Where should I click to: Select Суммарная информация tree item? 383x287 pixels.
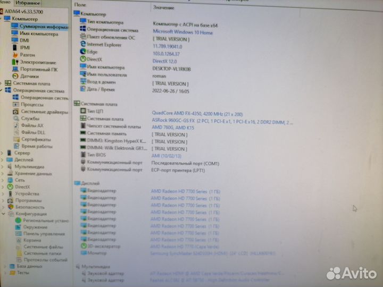pos(43,26)
